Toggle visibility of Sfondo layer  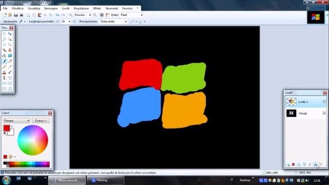click(324, 113)
